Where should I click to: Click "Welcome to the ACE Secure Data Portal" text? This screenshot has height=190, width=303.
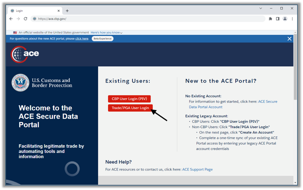pos(48,116)
